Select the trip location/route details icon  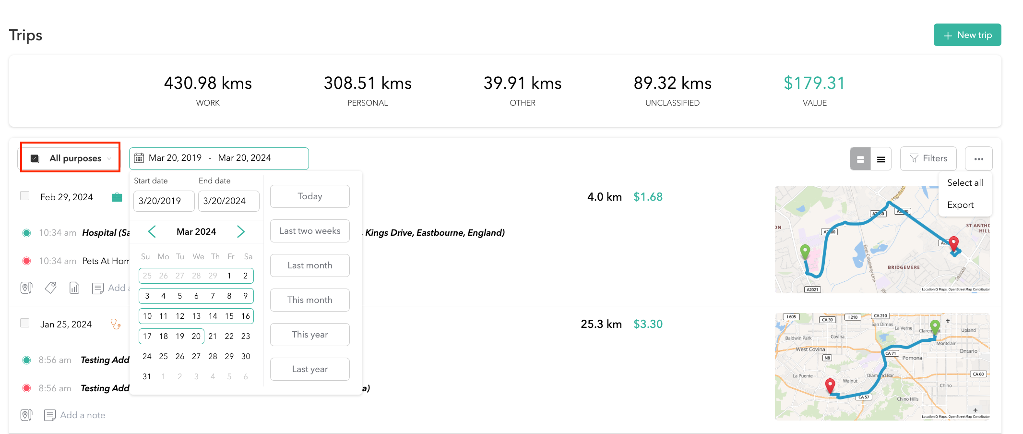coord(26,287)
